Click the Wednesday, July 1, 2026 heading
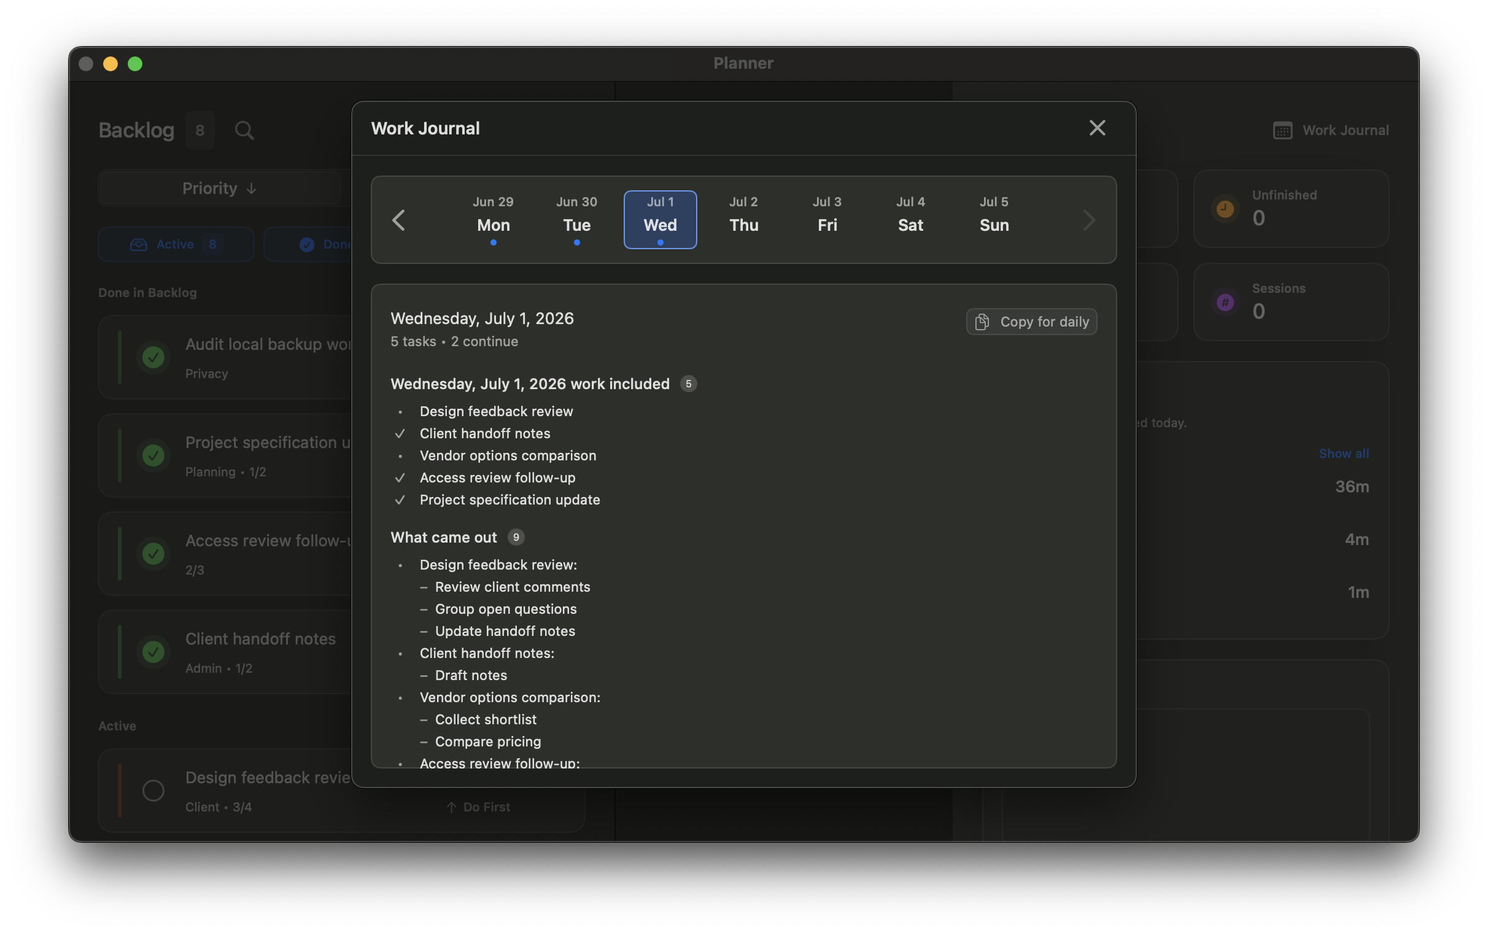Viewport: 1488px width, 933px height. (x=482, y=319)
